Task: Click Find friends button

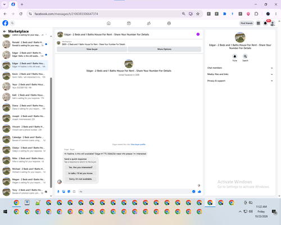Action: coord(247,23)
